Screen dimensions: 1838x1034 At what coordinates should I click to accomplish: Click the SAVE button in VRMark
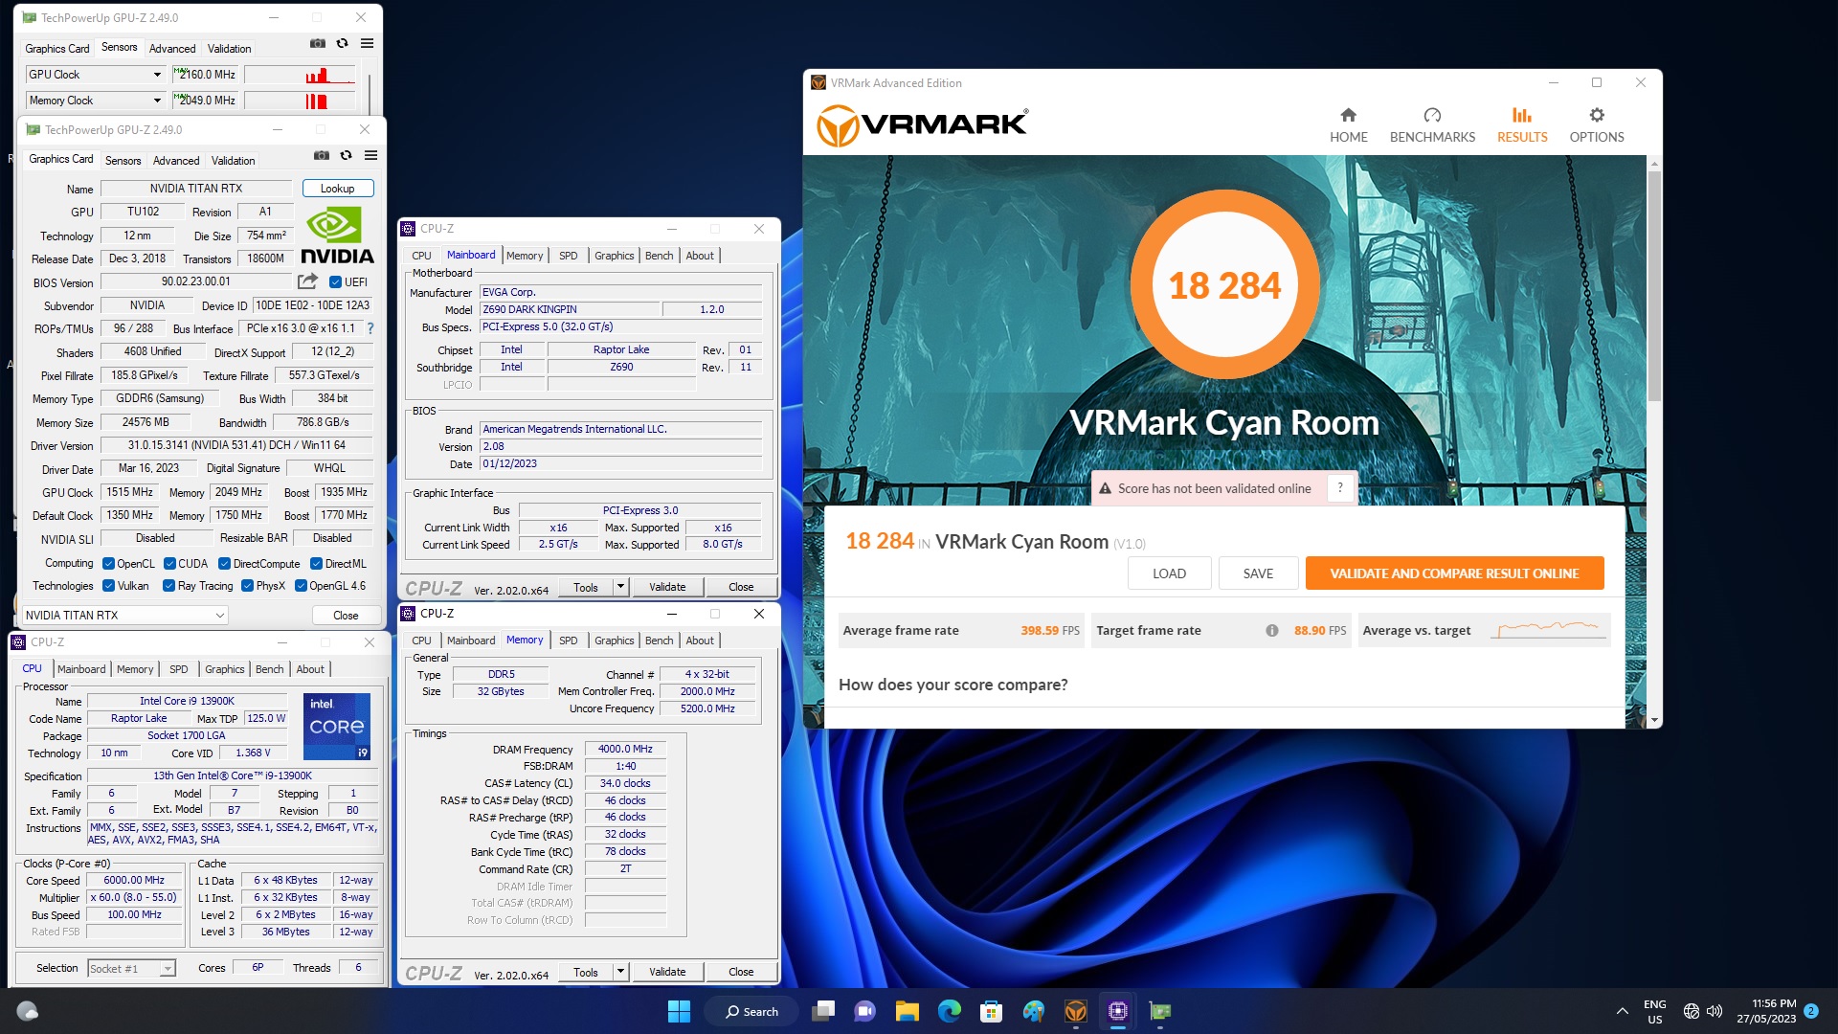pos(1258,573)
